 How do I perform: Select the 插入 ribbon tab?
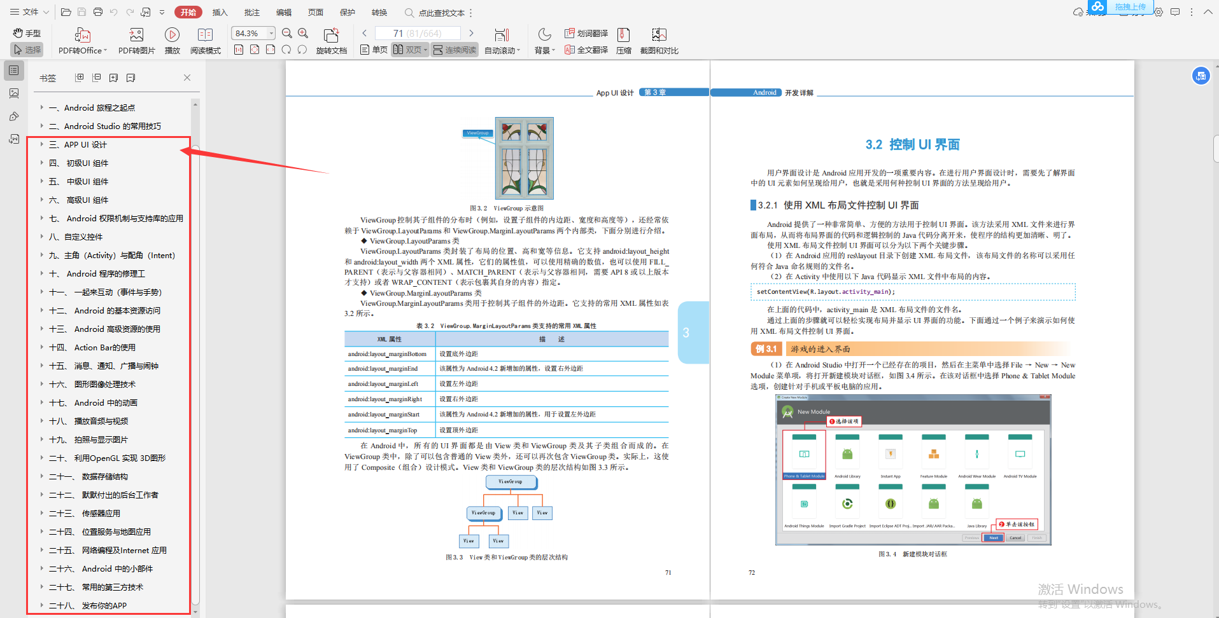point(220,12)
